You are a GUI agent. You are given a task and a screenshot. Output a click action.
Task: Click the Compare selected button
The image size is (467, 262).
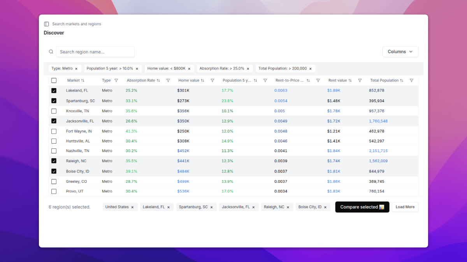(x=362, y=207)
